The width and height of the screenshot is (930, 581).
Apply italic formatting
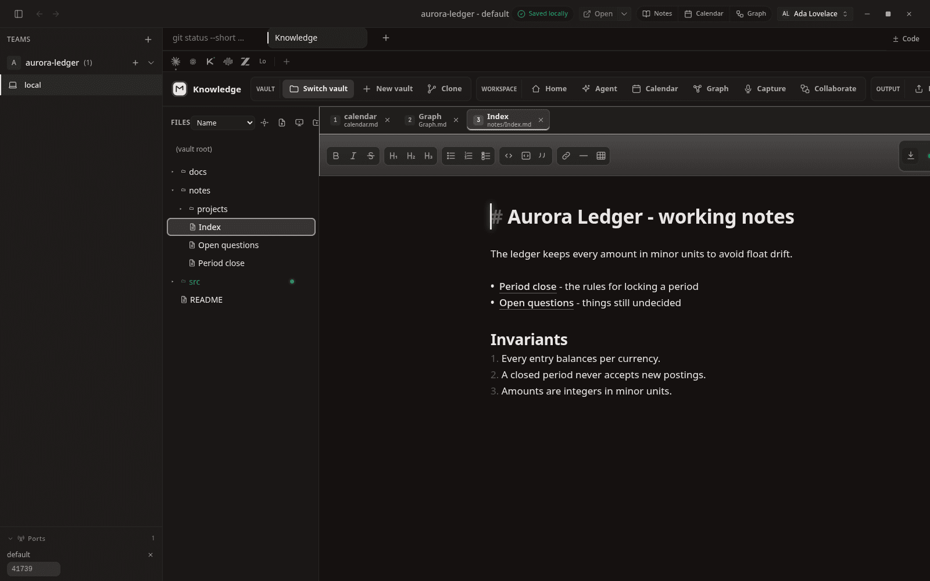(353, 156)
